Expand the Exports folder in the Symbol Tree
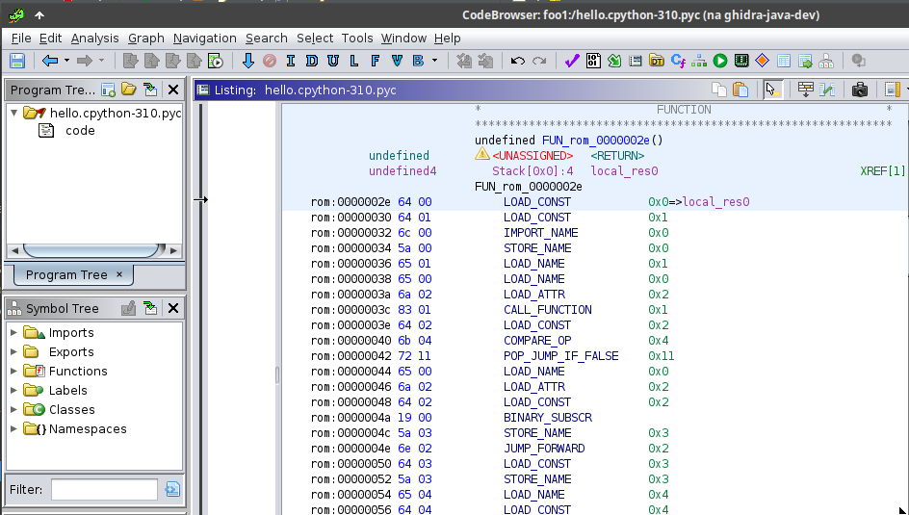 click(x=13, y=351)
